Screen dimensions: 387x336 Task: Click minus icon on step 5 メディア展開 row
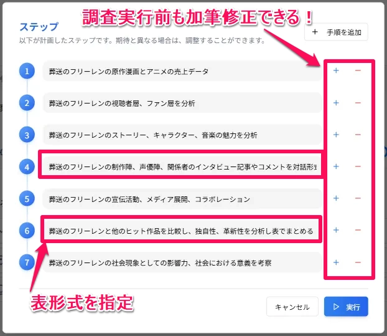[x=358, y=198]
